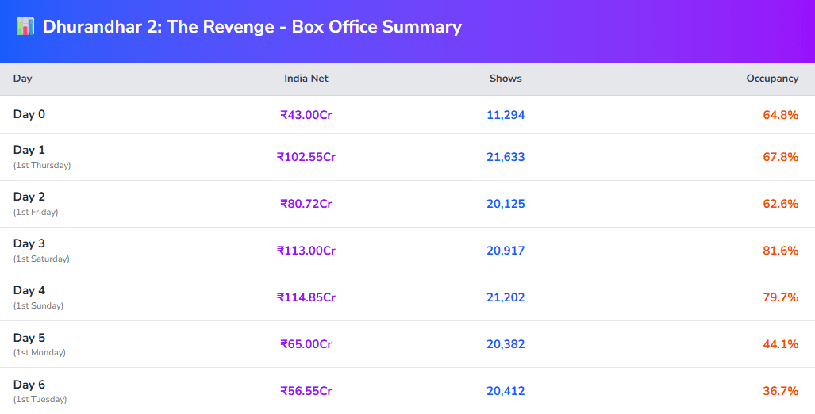Click the 36.7% occupancy value
The height and width of the screenshot is (414, 815).
pos(780,391)
